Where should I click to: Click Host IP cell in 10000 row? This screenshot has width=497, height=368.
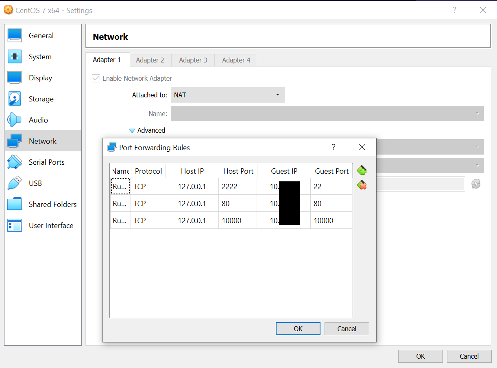click(192, 221)
